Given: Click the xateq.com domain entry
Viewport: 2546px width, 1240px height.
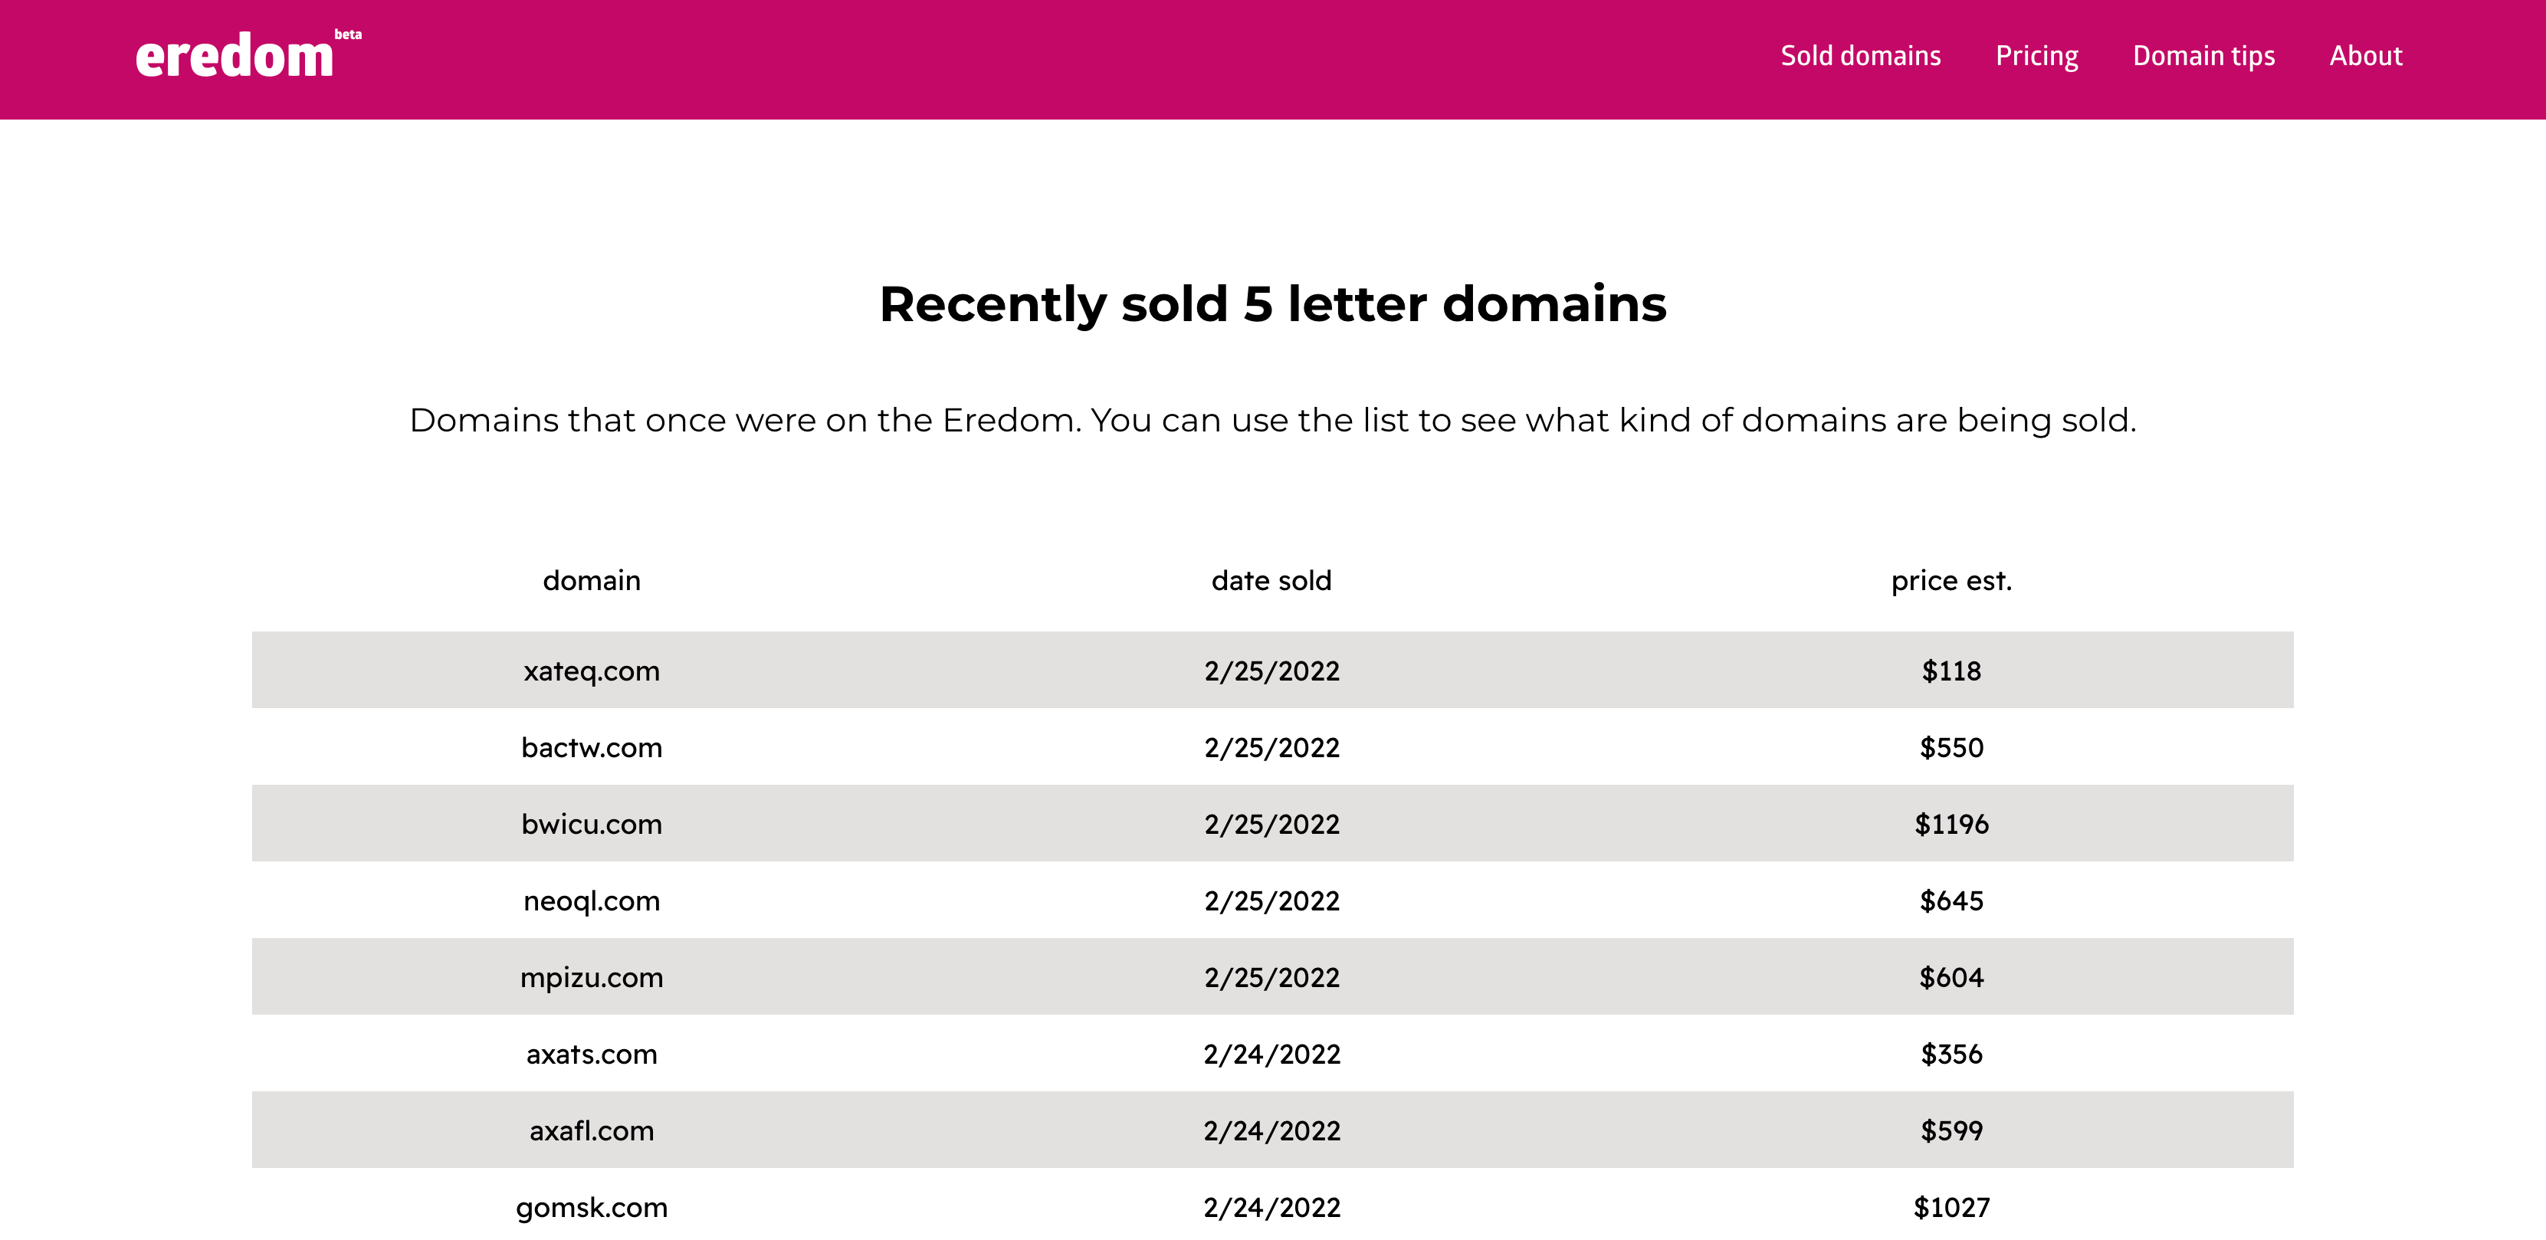Looking at the screenshot, I should 591,671.
